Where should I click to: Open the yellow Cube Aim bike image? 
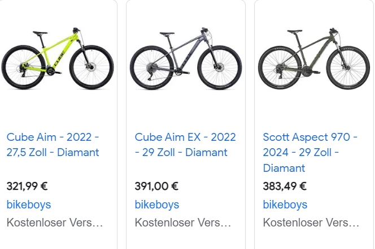pos(58,59)
